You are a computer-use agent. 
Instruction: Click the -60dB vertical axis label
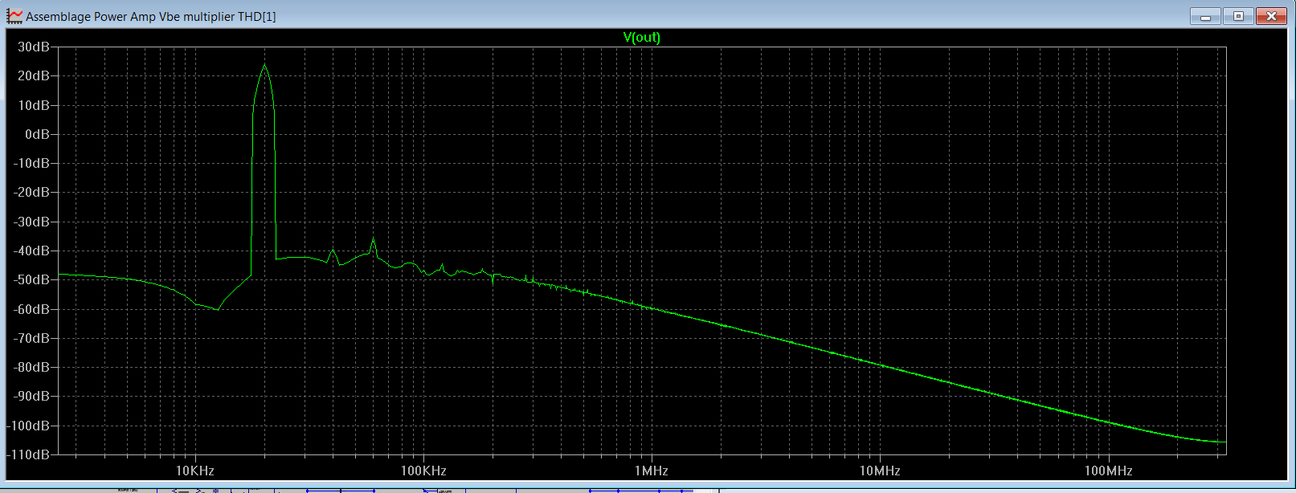coord(31,309)
